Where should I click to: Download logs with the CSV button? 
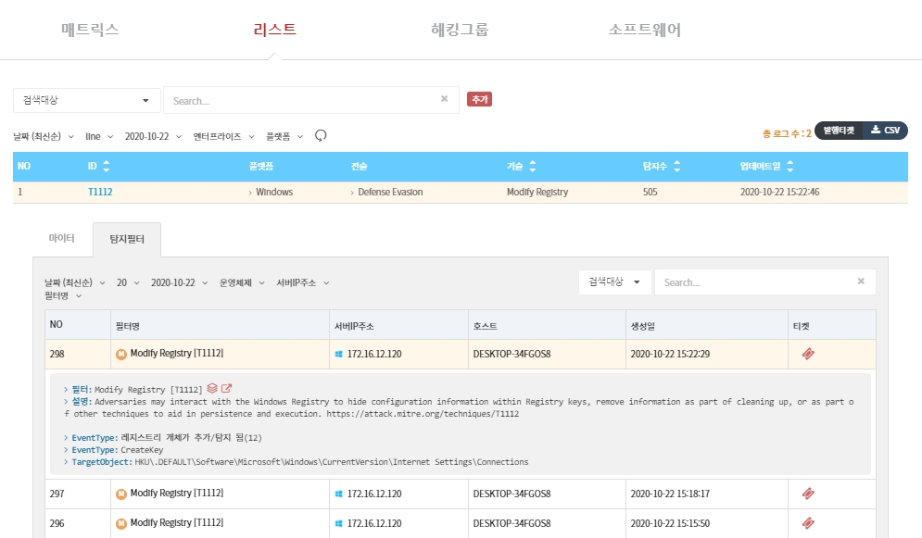[885, 131]
